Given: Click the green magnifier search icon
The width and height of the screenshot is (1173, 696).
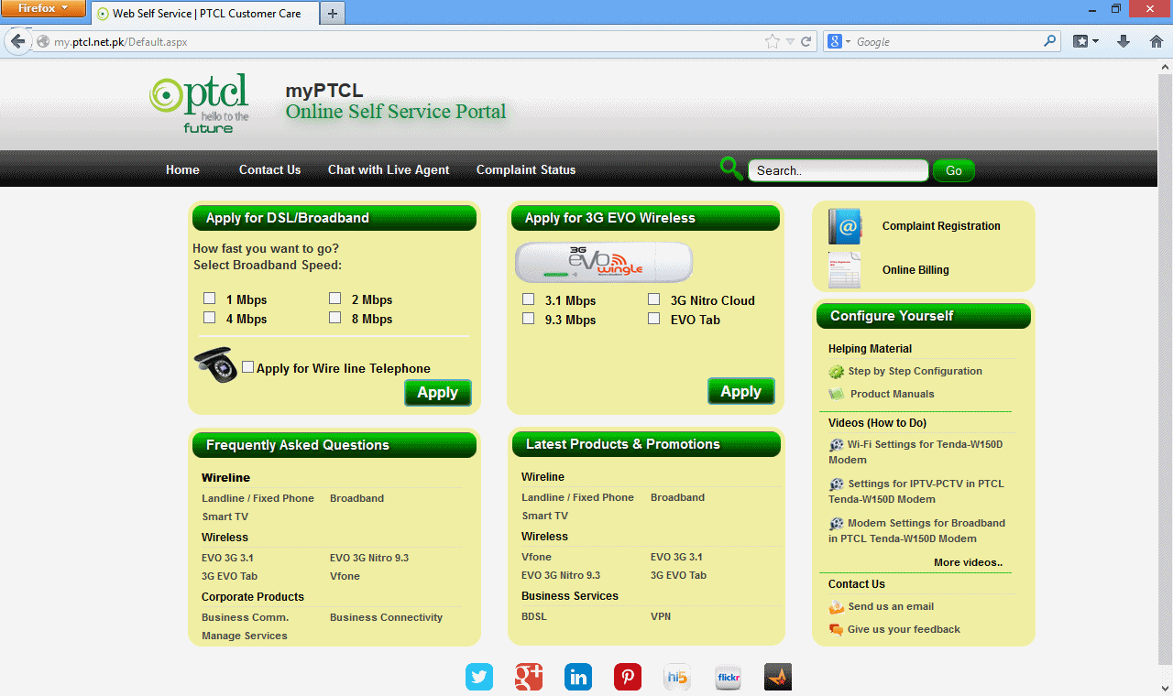Looking at the screenshot, I should pyautogui.click(x=730, y=169).
